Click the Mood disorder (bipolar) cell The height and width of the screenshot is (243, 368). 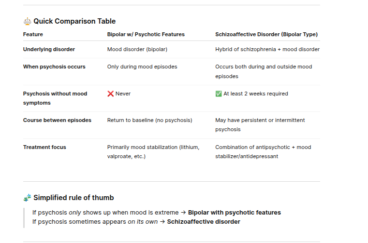(137, 49)
